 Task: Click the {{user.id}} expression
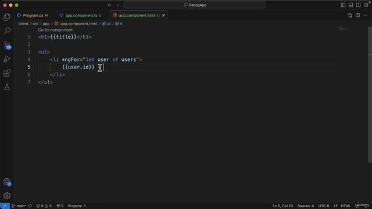78,67
